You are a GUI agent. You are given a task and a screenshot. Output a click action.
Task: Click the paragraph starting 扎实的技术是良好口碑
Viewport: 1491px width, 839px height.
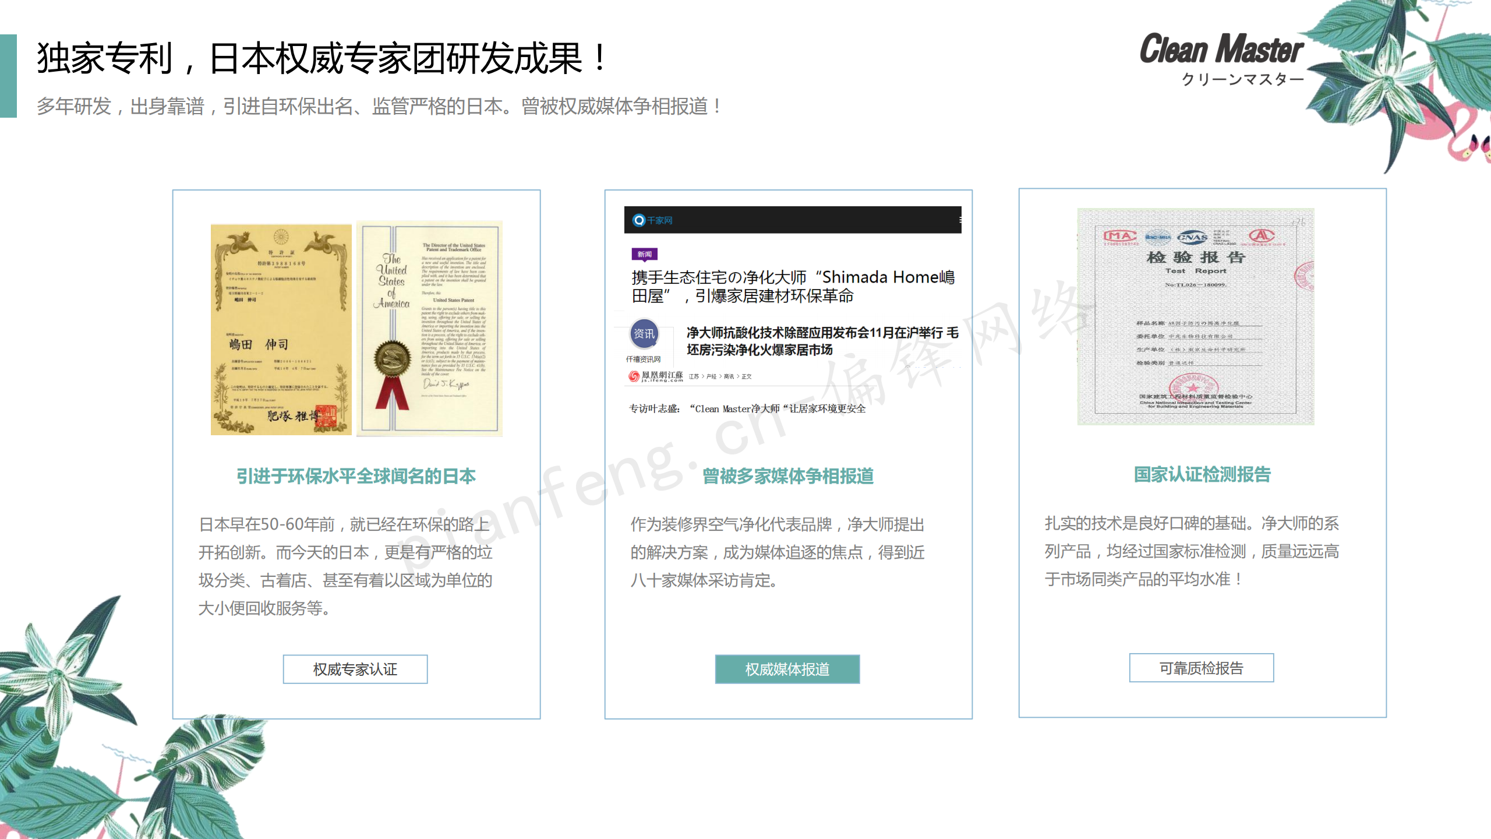click(x=1192, y=551)
